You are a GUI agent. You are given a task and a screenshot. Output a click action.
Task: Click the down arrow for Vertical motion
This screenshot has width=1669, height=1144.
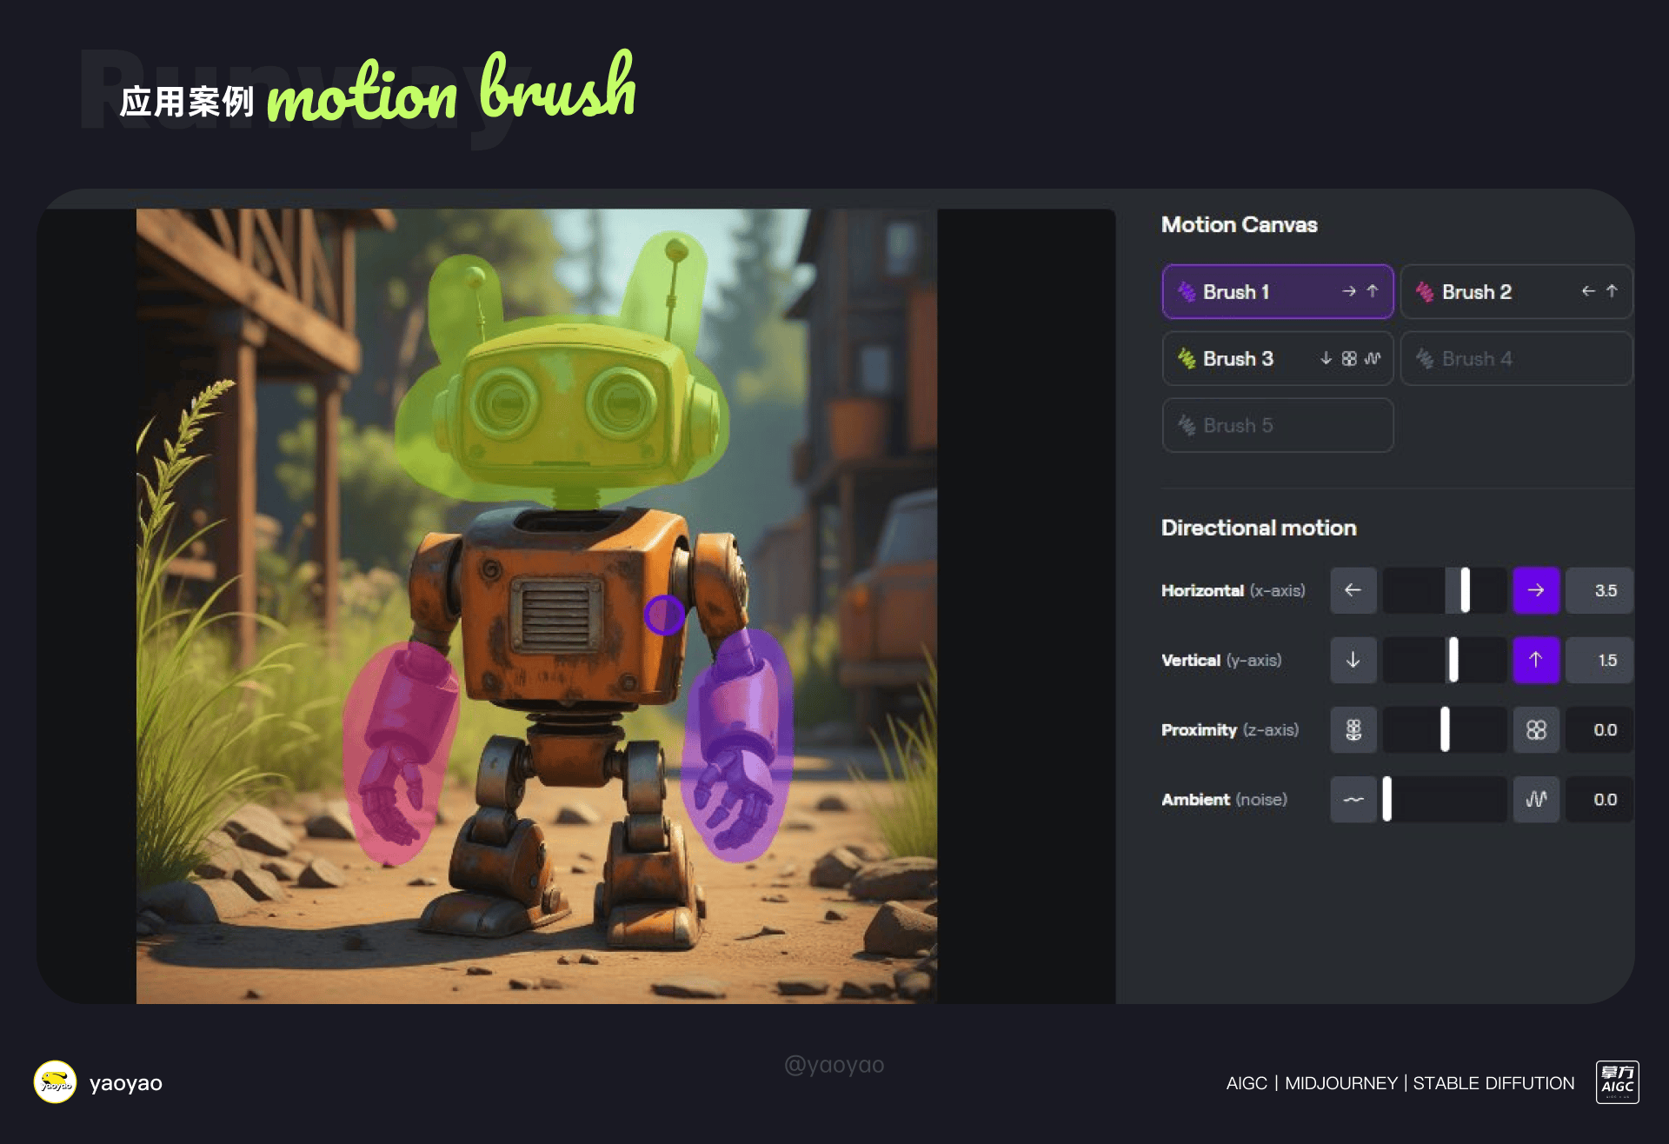coord(1353,660)
